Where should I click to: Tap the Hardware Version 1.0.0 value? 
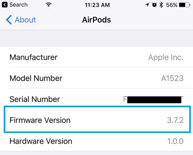coord(175,141)
